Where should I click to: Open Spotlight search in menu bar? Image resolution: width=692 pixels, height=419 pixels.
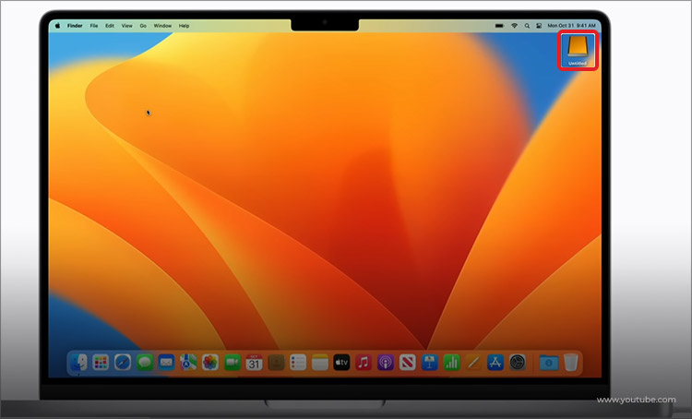527,26
